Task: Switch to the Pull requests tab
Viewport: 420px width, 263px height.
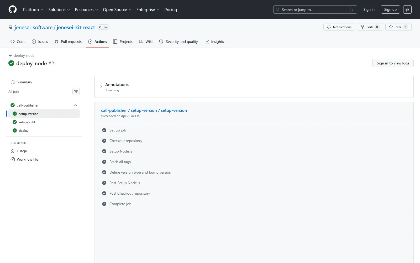Action: coord(68,42)
